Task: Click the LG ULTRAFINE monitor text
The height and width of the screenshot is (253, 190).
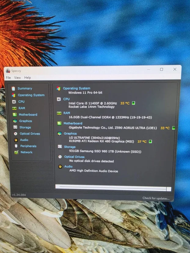Action: point(94,138)
